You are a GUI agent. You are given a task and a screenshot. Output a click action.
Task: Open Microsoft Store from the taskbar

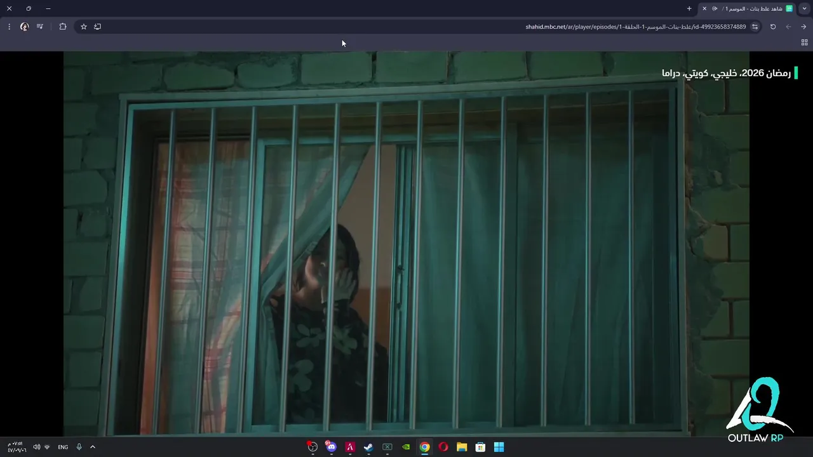(x=481, y=447)
